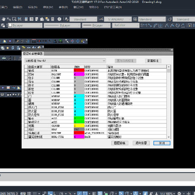Image resolution: width=195 pixels, height=195 pixels.
Task: Click the Zoom Previous toolbar icon
Action: pos(19,19)
